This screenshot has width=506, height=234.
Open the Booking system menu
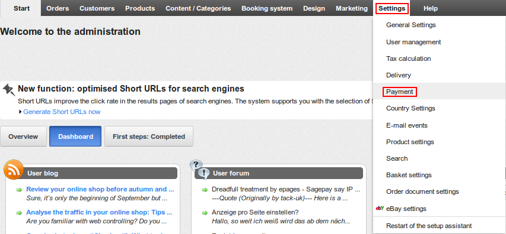(267, 8)
